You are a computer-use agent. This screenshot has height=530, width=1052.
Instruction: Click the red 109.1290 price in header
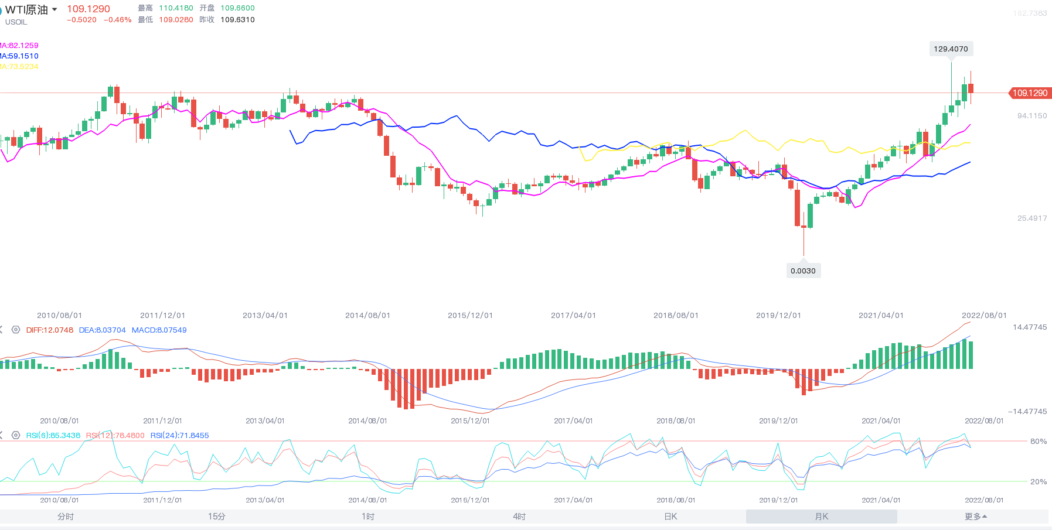pos(88,9)
